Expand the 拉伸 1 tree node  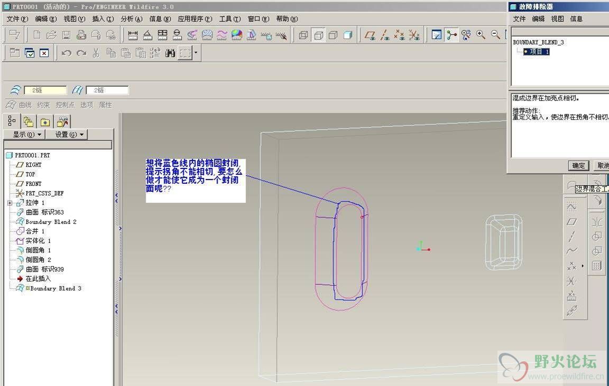point(10,203)
